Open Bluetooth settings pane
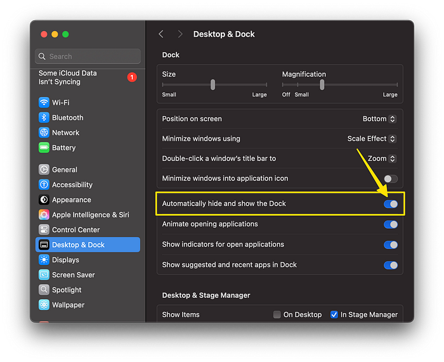 pyautogui.click(x=88, y=117)
